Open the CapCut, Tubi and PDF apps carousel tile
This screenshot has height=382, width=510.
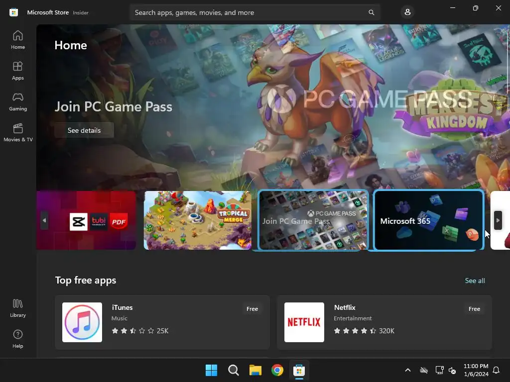[x=86, y=220]
